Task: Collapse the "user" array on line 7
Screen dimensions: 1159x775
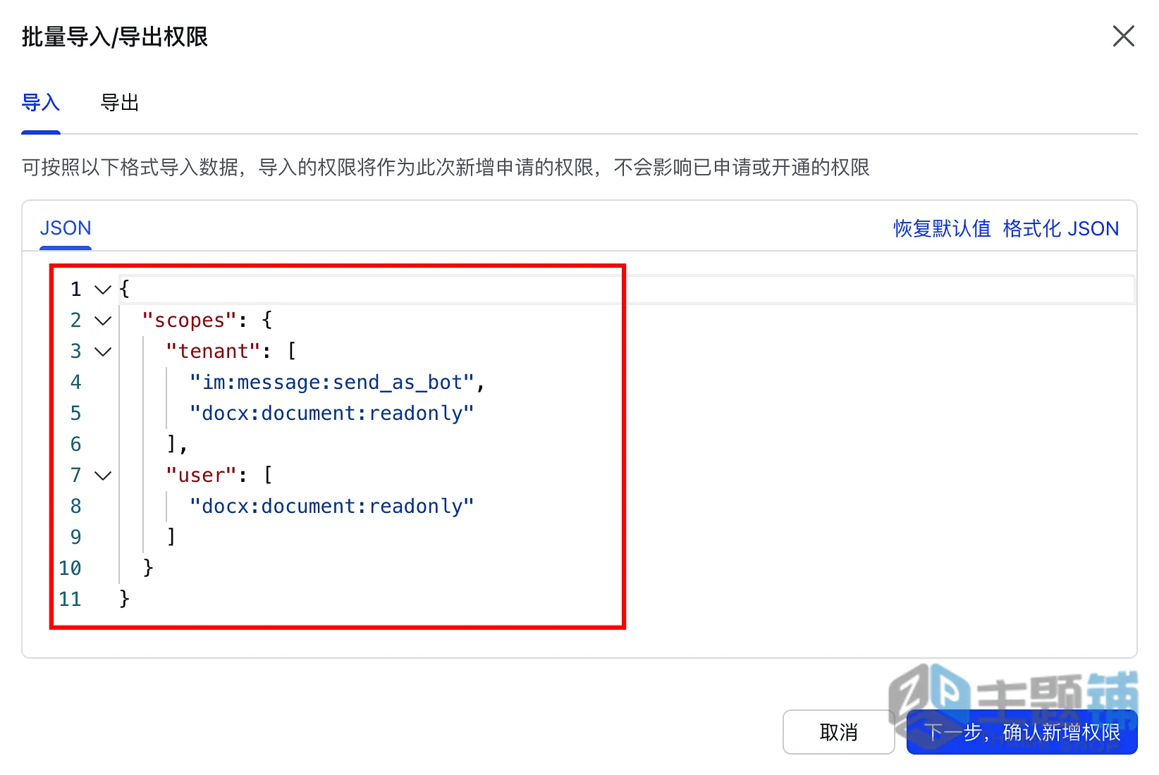Action: (103, 476)
